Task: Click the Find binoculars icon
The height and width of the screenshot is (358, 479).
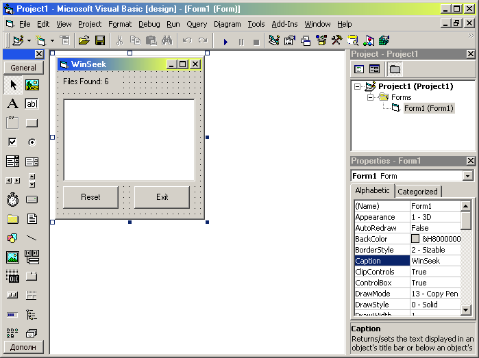Action: tap(167, 40)
